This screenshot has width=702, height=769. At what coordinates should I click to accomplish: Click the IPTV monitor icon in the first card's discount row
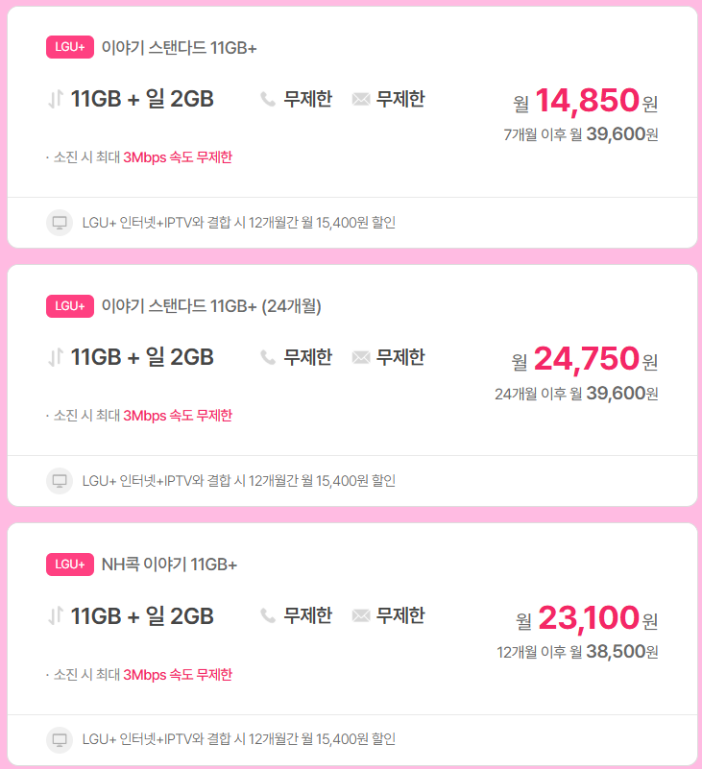[x=61, y=222]
